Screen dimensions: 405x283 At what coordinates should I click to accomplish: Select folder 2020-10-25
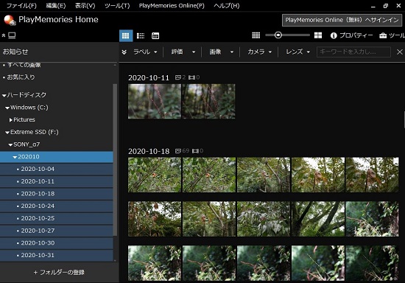(57, 218)
